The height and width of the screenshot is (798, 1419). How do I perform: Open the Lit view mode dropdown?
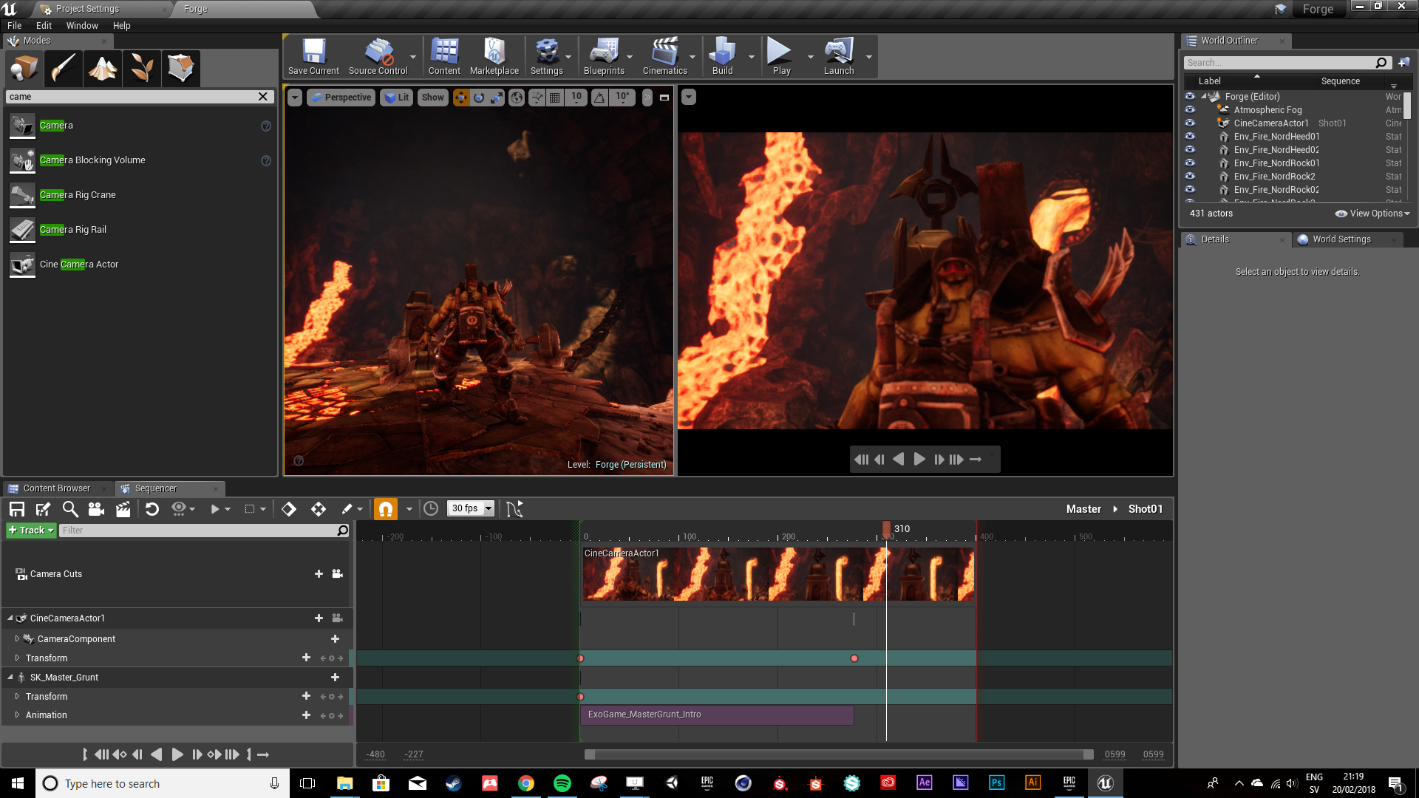click(397, 98)
